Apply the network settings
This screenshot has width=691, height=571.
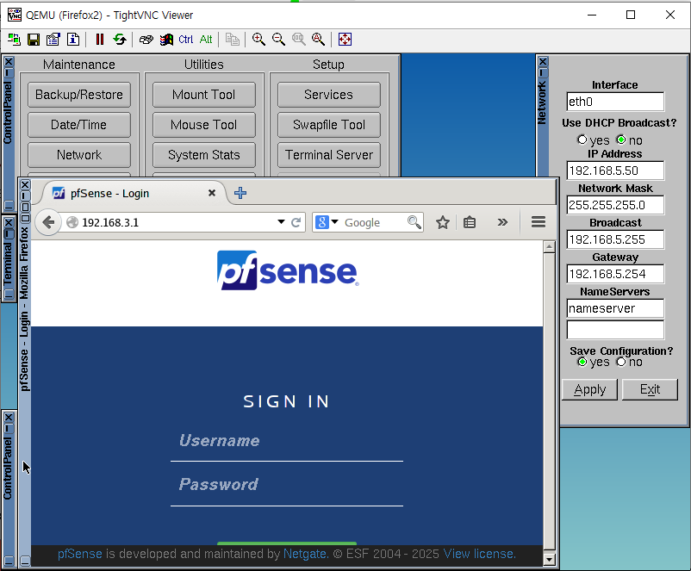point(589,389)
